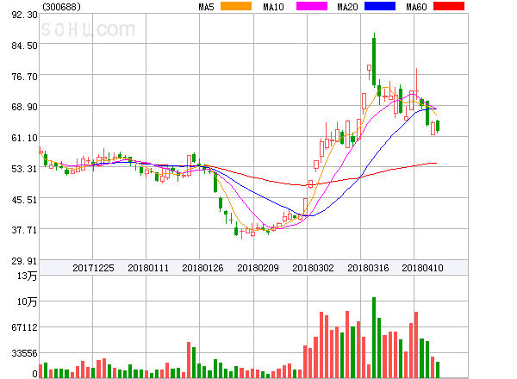Click the 68.90 price axis label

[24, 107]
